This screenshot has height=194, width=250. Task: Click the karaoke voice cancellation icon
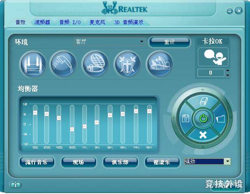(x=213, y=57)
